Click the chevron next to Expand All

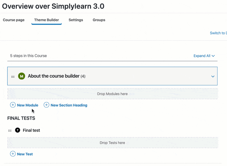coord(213,56)
